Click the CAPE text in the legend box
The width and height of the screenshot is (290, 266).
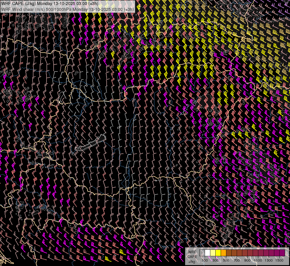pyautogui.click(x=192, y=257)
